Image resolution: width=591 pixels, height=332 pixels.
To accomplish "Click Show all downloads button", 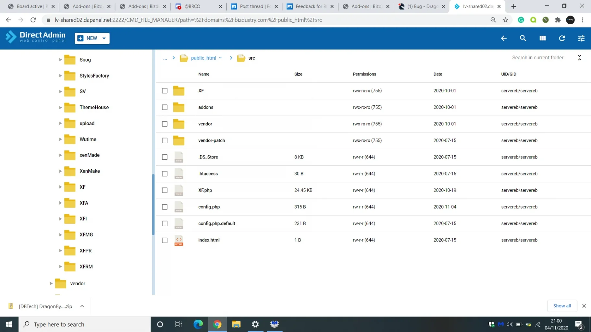I will coord(562,306).
